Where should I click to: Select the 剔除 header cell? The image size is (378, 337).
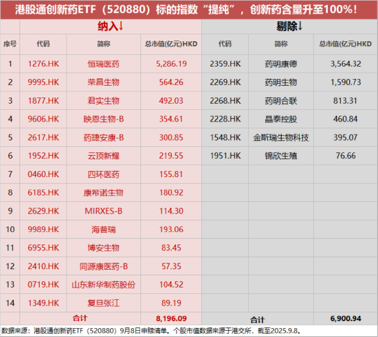pyautogui.click(x=290, y=27)
